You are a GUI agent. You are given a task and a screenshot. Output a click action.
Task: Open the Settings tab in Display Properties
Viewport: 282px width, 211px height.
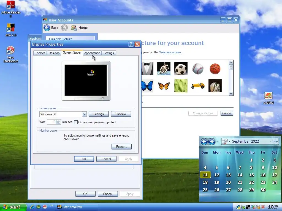pos(109,53)
